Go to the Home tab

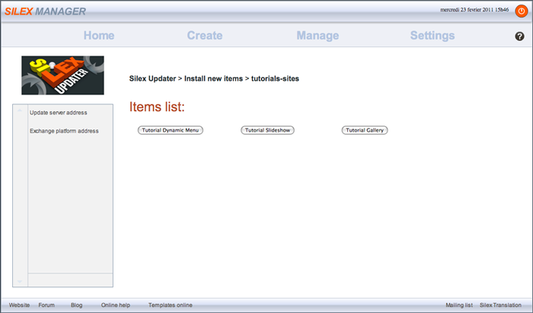pyautogui.click(x=99, y=35)
